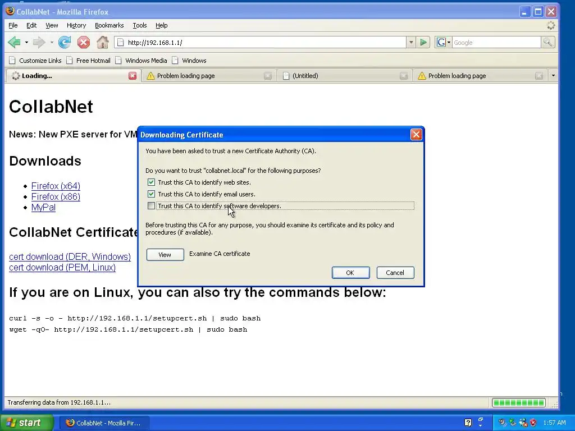Click the Firefox taskbar window button

(104, 423)
